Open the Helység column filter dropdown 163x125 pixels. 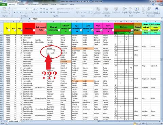coord(34,30)
